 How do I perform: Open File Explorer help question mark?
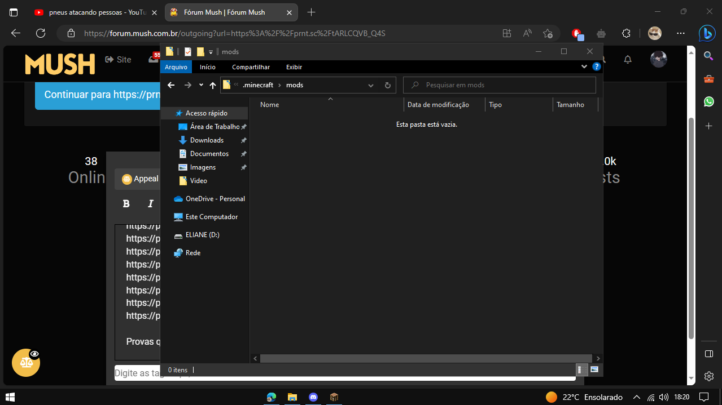point(596,66)
